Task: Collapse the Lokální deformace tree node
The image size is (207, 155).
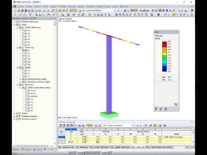Action: (17, 27)
